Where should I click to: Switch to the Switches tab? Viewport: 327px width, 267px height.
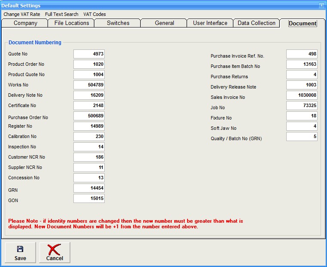click(118, 23)
